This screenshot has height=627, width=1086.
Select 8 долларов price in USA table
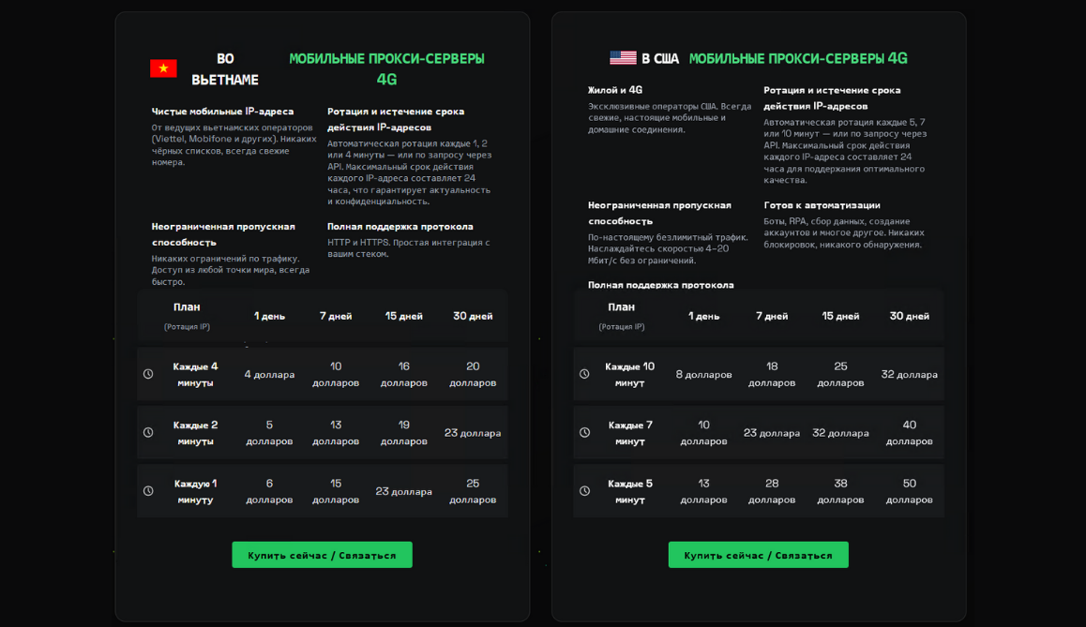tap(703, 374)
